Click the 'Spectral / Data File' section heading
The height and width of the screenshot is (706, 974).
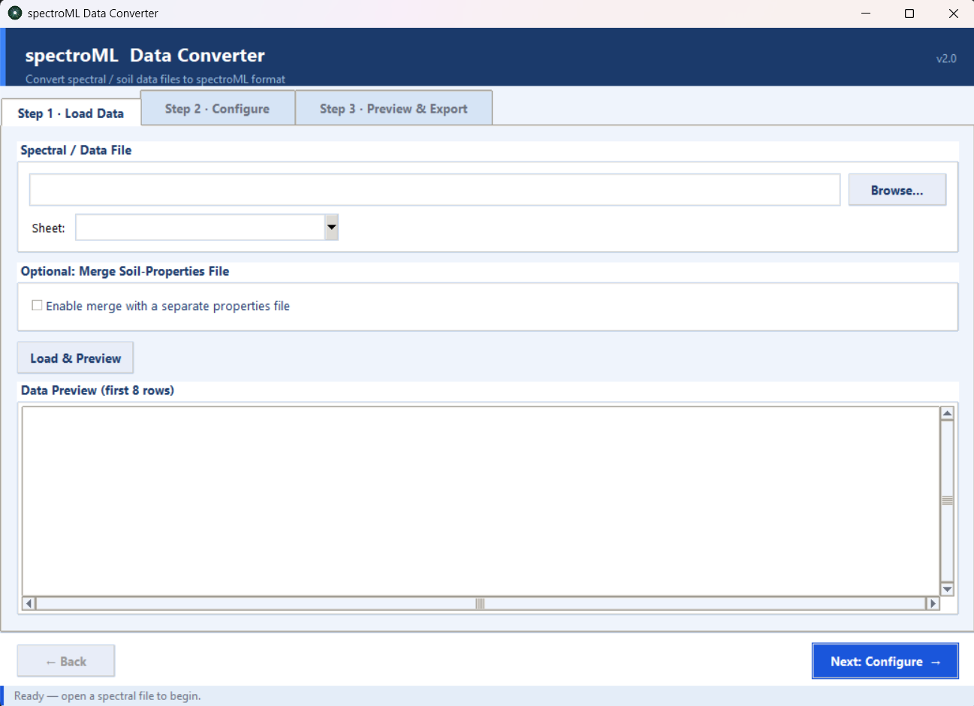[76, 150]
